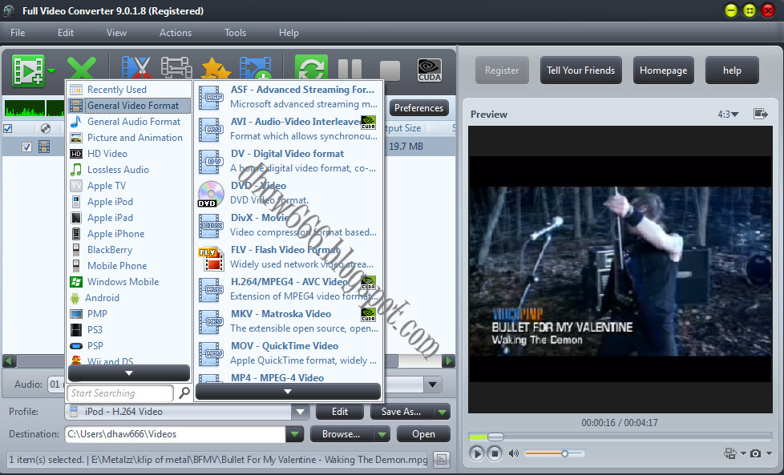784x475 pixels.
Task: Expand more categories with the down arrow
Action: coord(129,373)
